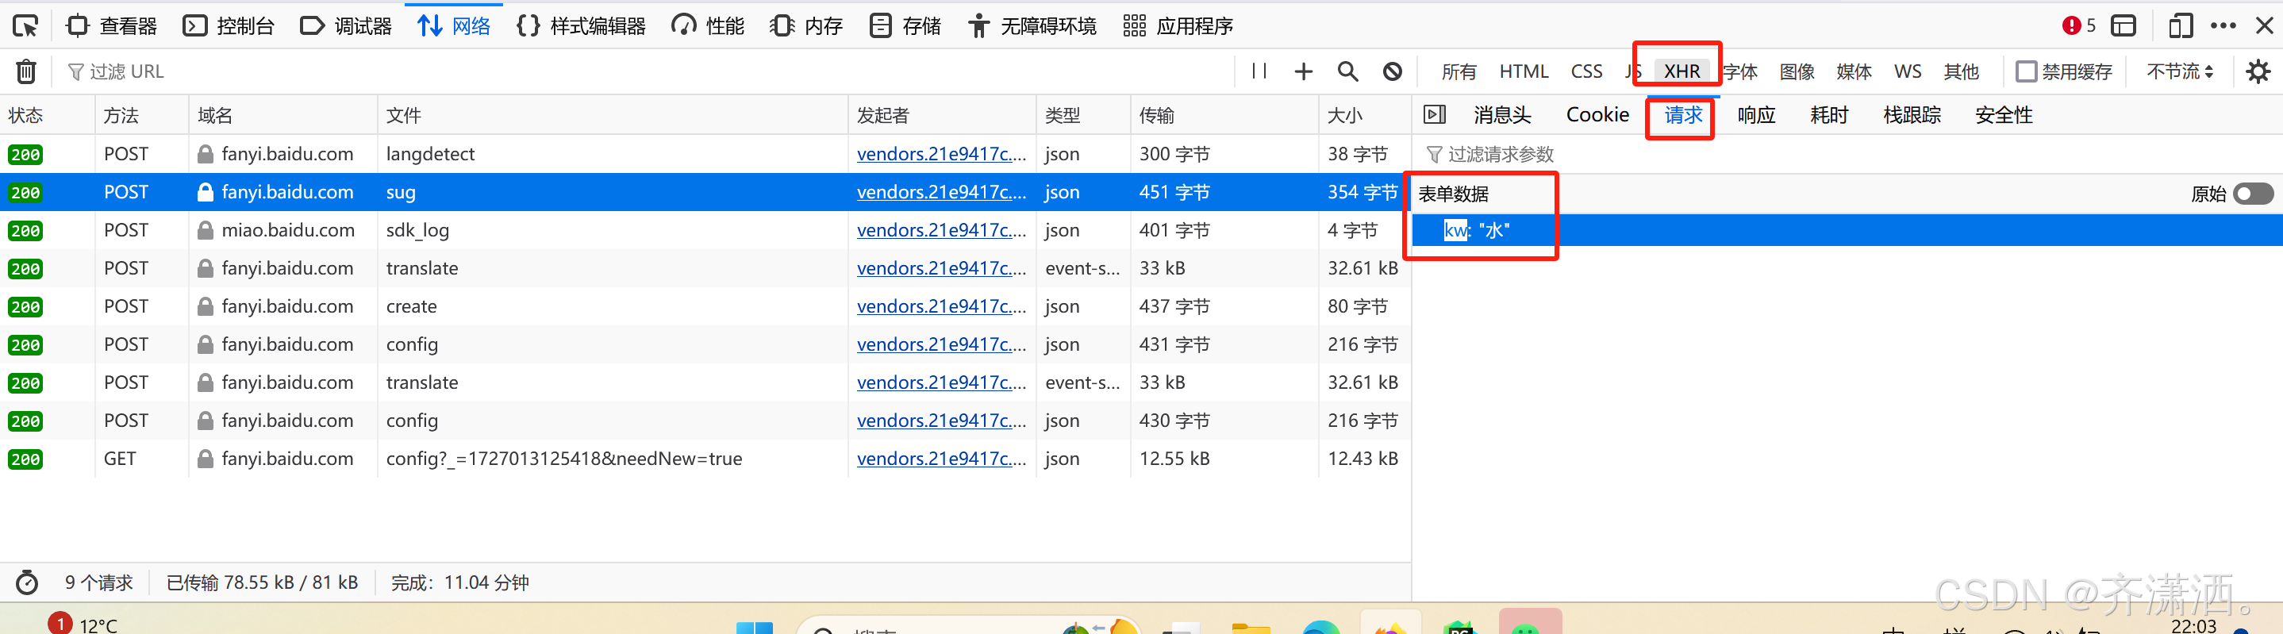This screenshot has height=634, width=2283.
Task: Filter requests by 字体
Action: tap(1740, 72)
